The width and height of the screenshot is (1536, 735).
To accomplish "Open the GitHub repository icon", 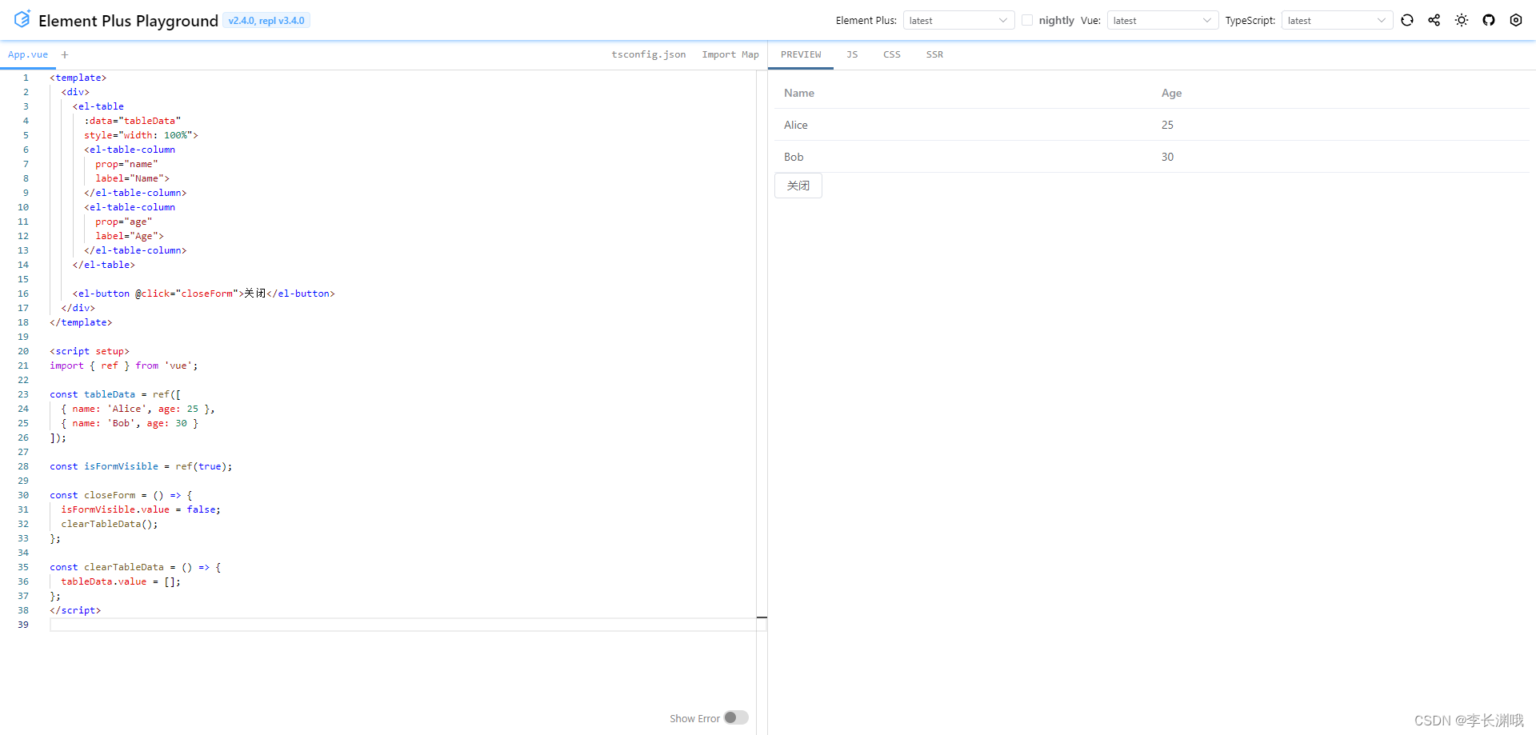I will click(x=1489, y=20).
